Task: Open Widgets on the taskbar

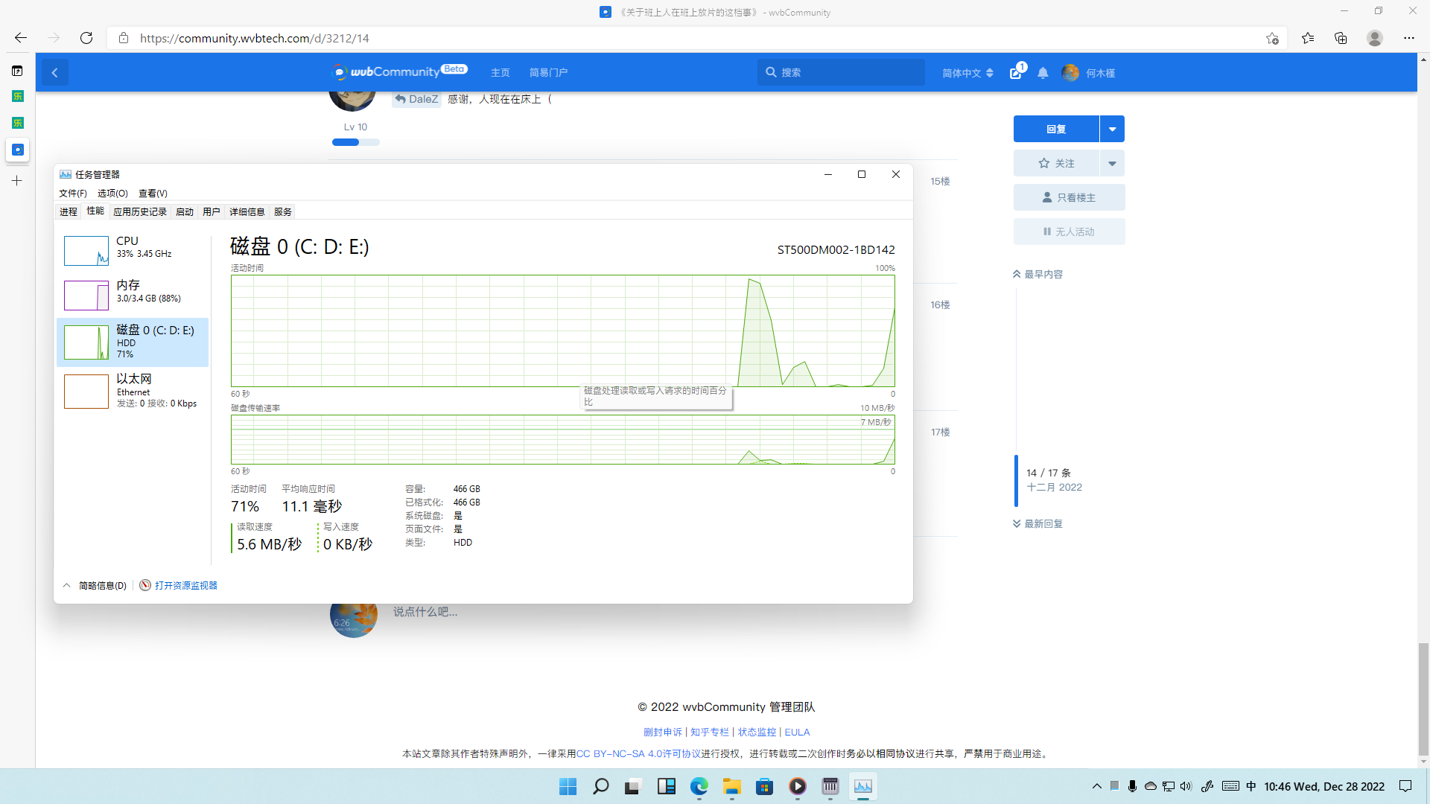Action: pos(666,786)
